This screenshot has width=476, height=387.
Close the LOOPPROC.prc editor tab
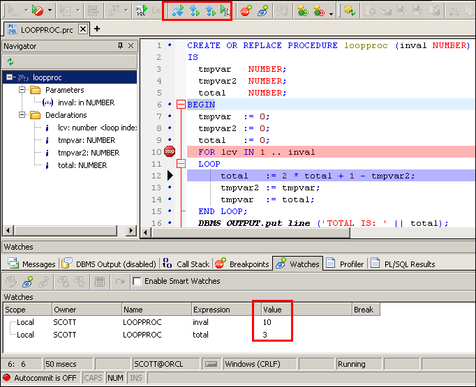[x=82, y=29]
